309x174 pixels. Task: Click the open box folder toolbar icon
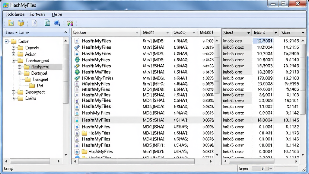coord(21,23)
